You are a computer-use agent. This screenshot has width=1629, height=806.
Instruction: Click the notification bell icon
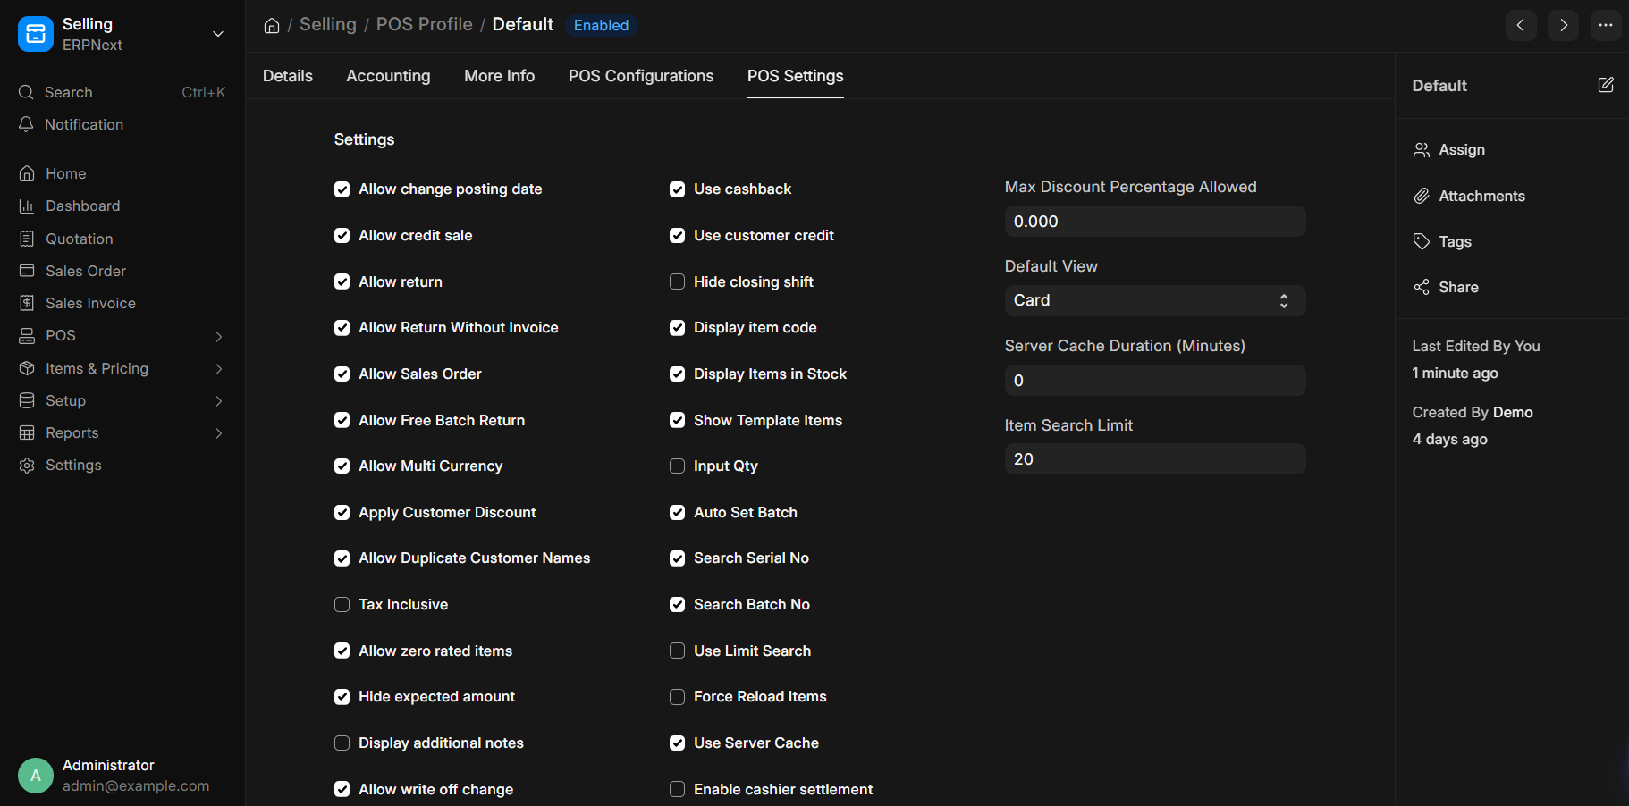click(26, 124)
